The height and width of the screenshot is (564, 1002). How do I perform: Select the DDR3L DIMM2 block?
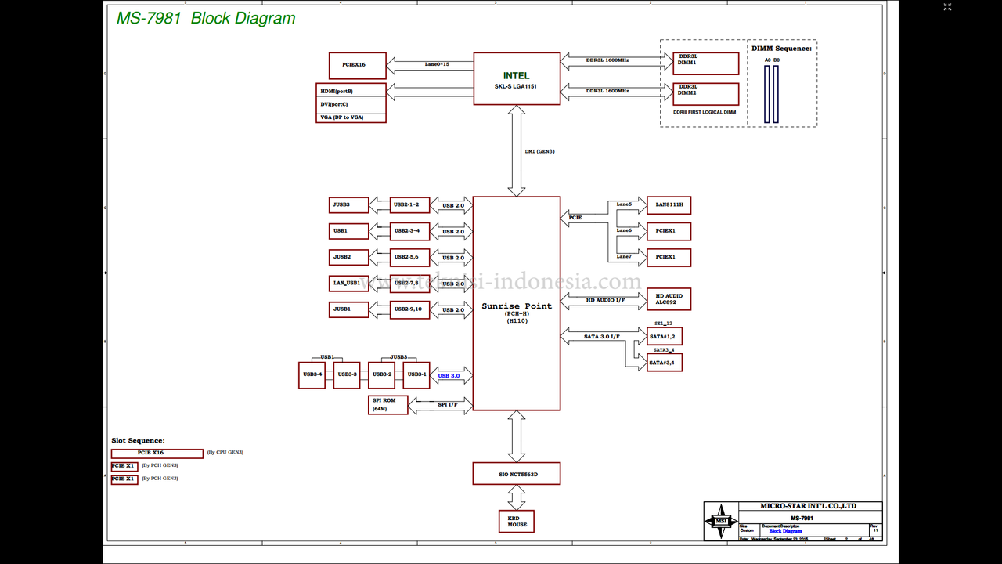[706, 94]
